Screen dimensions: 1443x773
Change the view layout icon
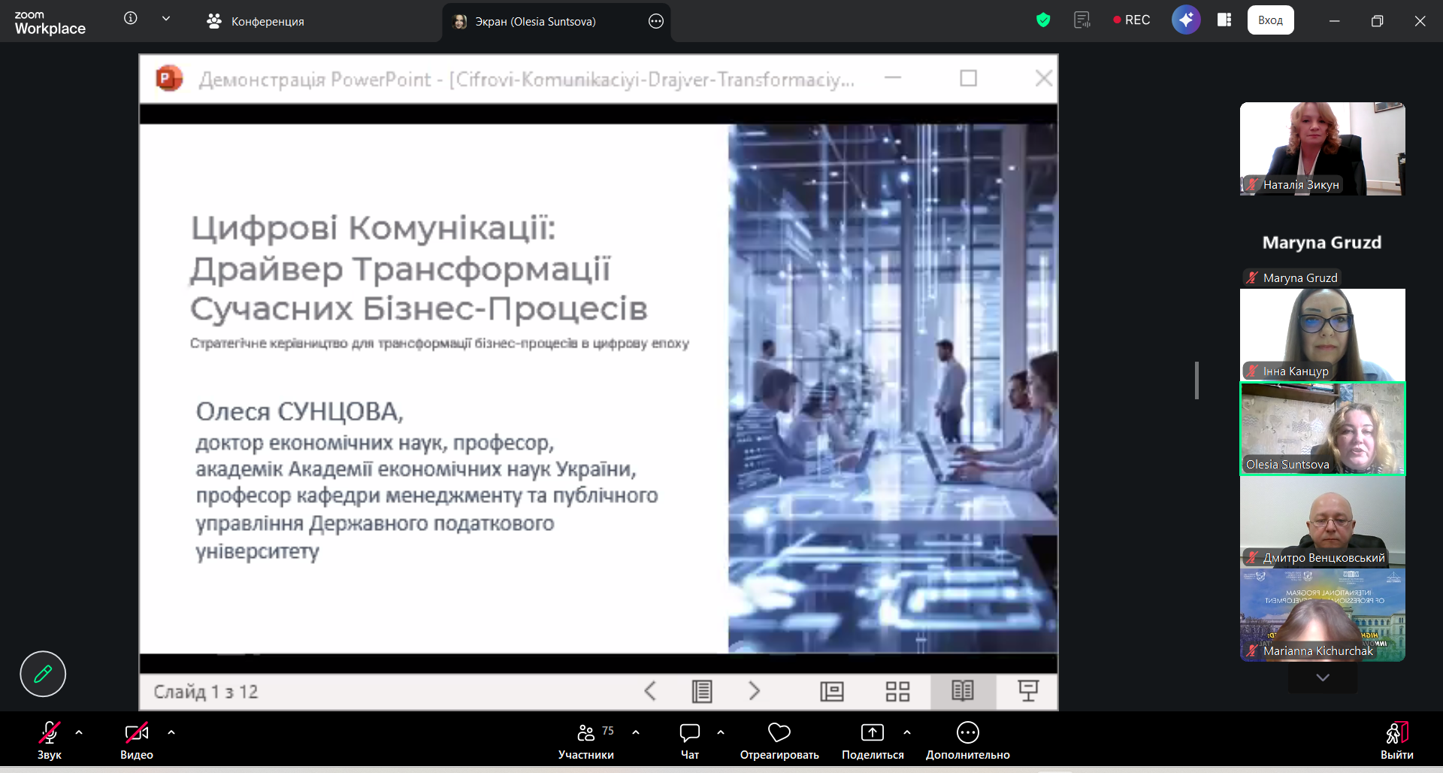click(x=1224, y=20)
